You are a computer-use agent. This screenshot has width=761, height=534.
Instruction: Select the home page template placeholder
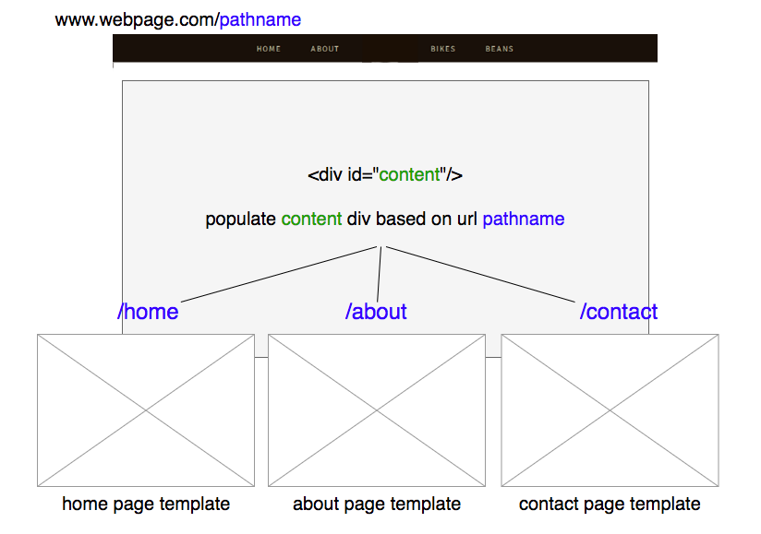[x=146, y=410]
